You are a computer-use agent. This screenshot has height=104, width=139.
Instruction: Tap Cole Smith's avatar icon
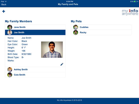point(10,75)
